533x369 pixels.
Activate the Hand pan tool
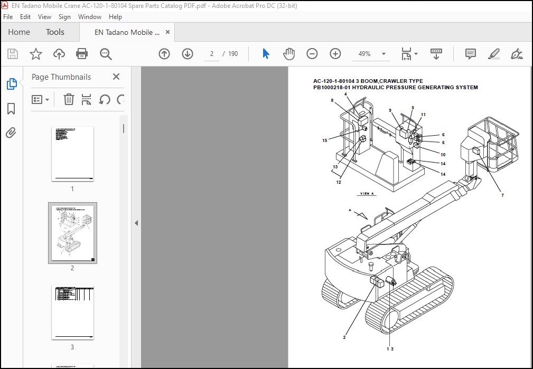pos(289,54)
